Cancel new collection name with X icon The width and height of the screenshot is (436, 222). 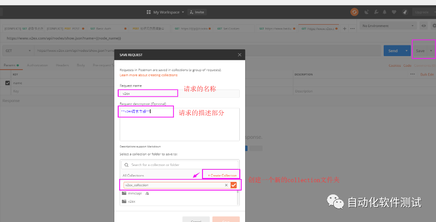click(x=226, y=185)
